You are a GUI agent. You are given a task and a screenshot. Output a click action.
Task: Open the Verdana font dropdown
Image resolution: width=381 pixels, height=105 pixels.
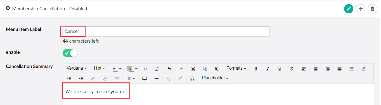click(x=76, y=68)
